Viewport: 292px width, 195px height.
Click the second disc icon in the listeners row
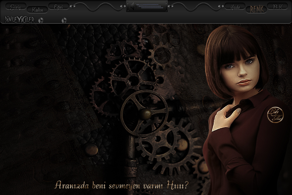click(64, 20)
